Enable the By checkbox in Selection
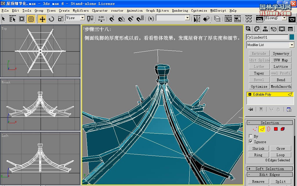297x186 pixels. (x=251, y=136)
